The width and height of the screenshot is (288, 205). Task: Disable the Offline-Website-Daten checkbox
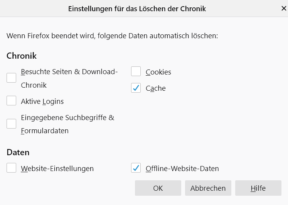point(136,168)
